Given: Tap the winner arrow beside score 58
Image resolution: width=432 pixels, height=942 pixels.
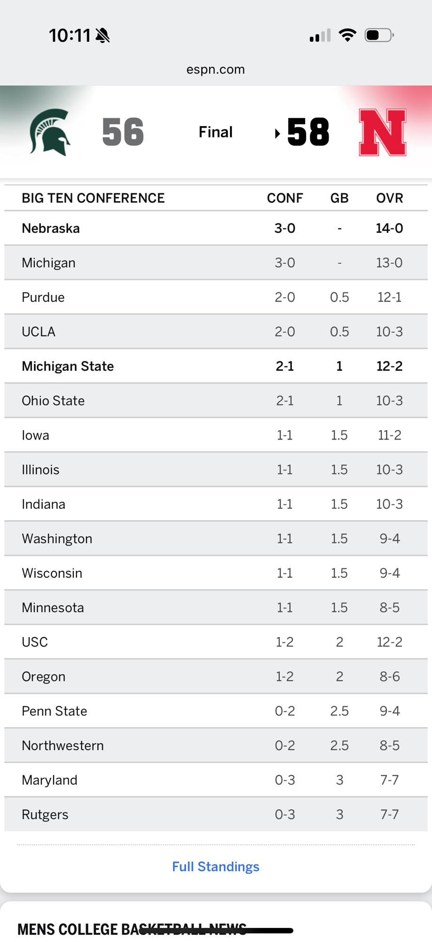Looking at the screenshot, I should pos(277,134).
